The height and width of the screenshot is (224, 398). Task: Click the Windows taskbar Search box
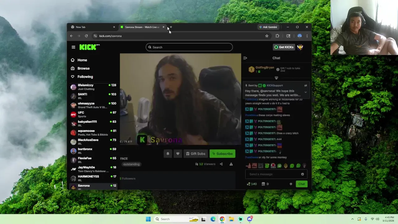click(176, 219)
